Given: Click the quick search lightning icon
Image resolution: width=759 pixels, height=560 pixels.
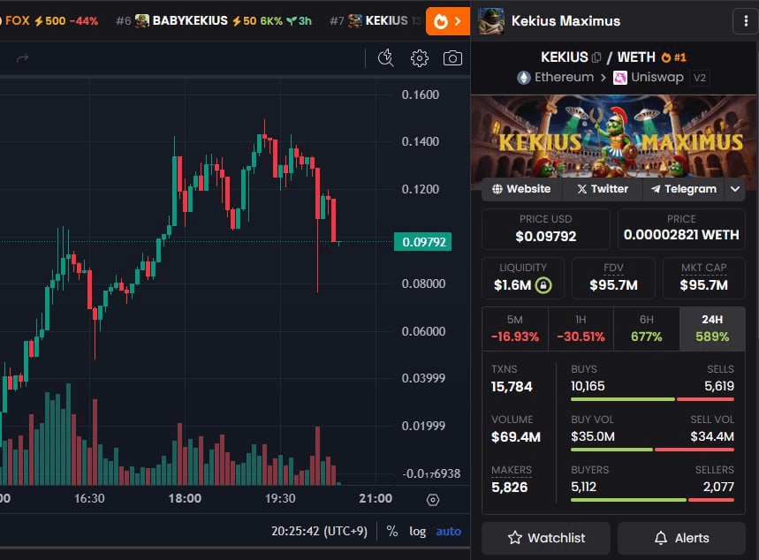Looking at the screenshot, I should pos(385,58).
